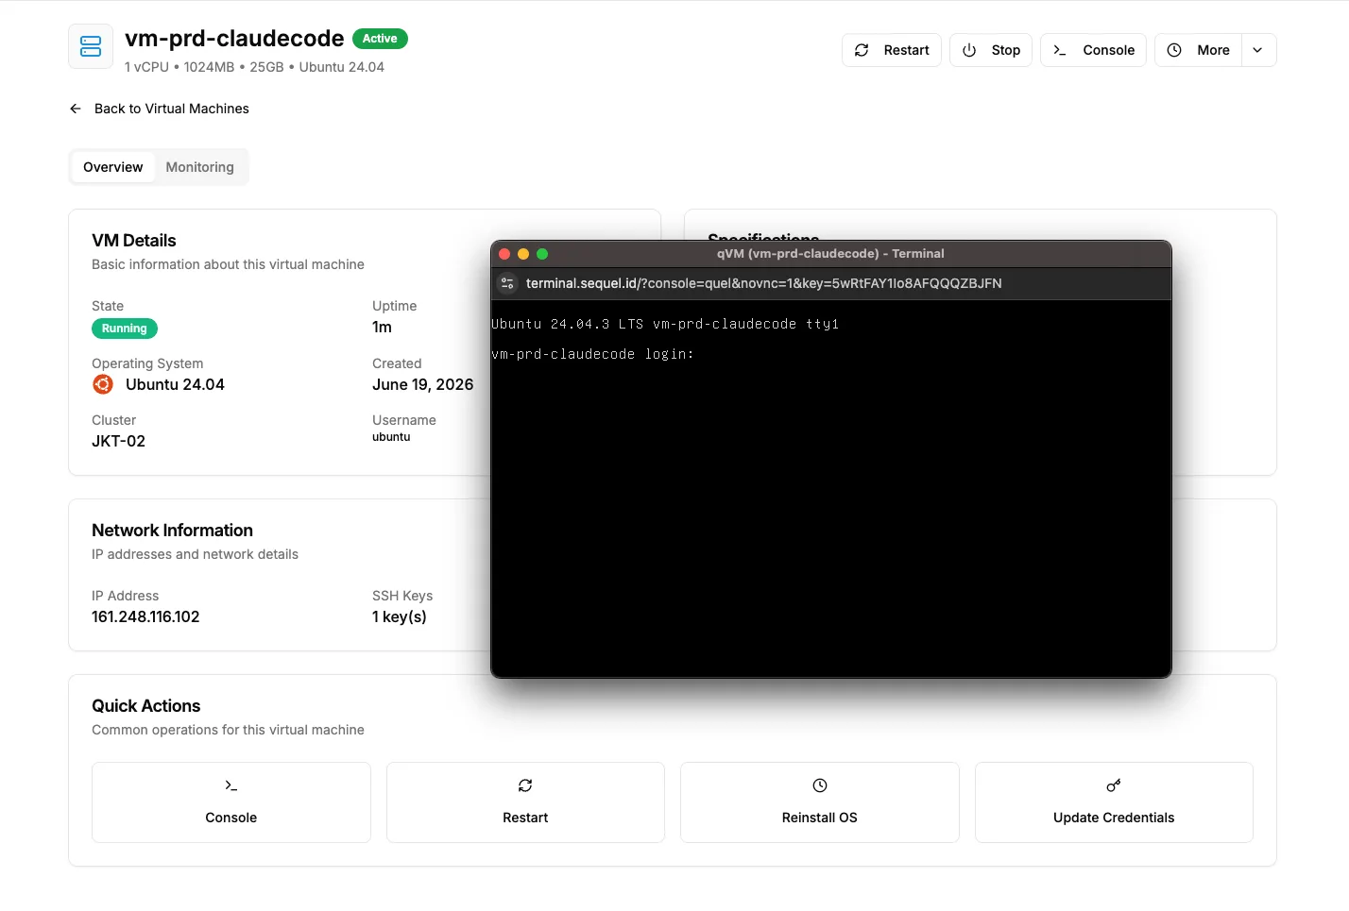Viewport: 1349px width, 911px height.
Task: Click the Network Information heading
Action: click(x=172, y=531)
